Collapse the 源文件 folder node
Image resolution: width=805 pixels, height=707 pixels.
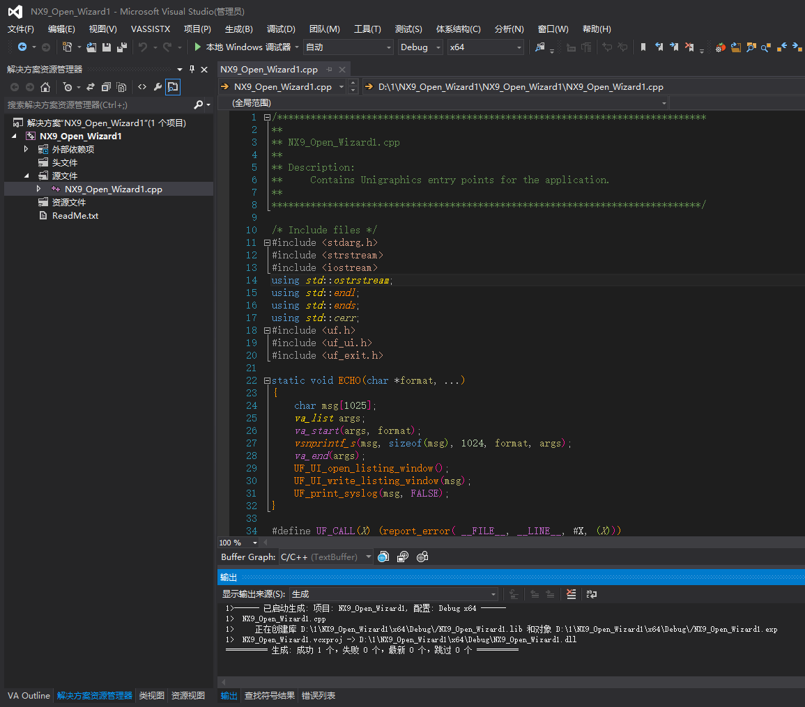coord(26,176)
